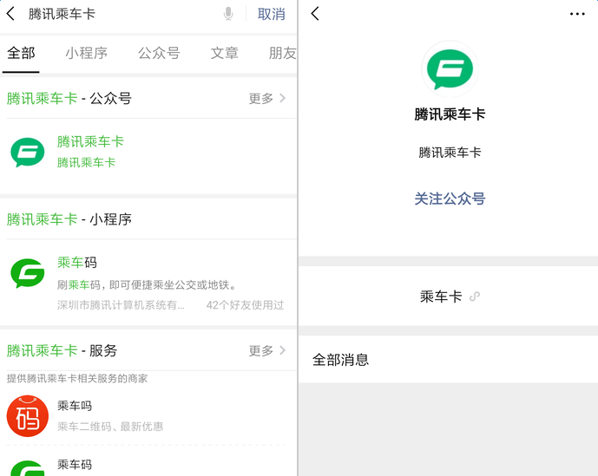Open the 乘车吗 service result
598x476 pixels.
pos(75,406)
